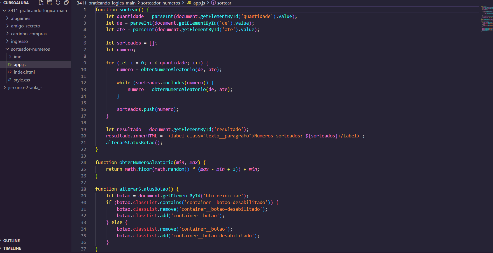Click 'for' keyword on line 9
493x253 pixels.
110,63
